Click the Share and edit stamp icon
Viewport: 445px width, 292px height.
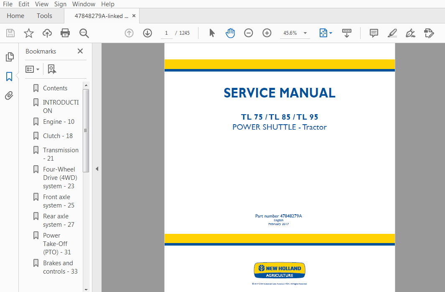click(429, 33)
